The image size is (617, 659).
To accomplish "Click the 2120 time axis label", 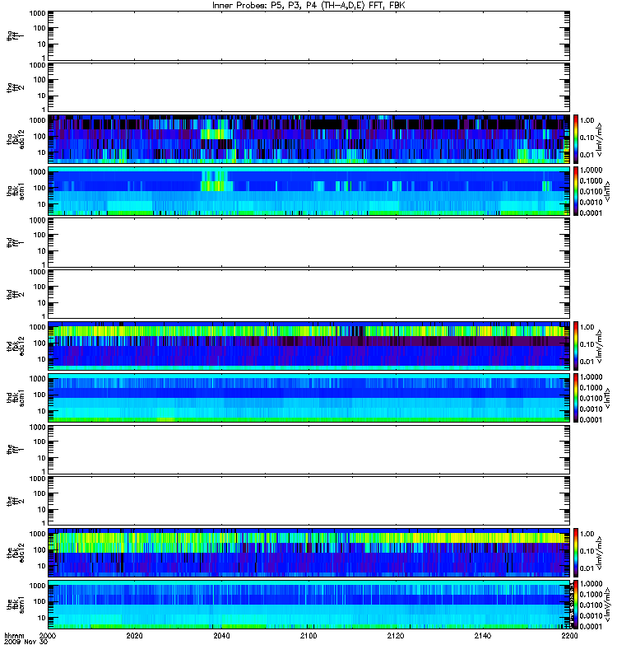I will [x=396, y=635].
